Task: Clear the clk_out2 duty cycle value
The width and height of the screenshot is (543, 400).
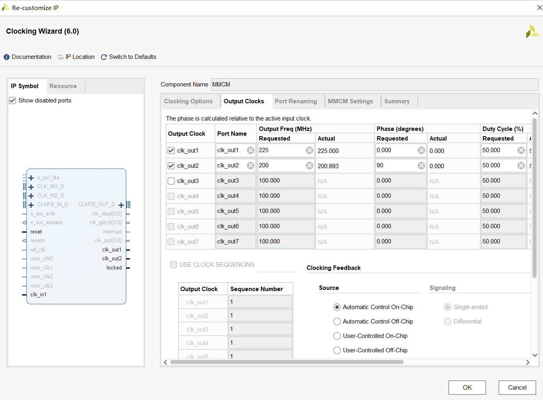Action: [521, 166]
